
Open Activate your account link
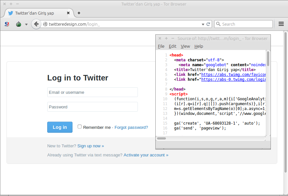pyautogui.click(x=146, y=155)
